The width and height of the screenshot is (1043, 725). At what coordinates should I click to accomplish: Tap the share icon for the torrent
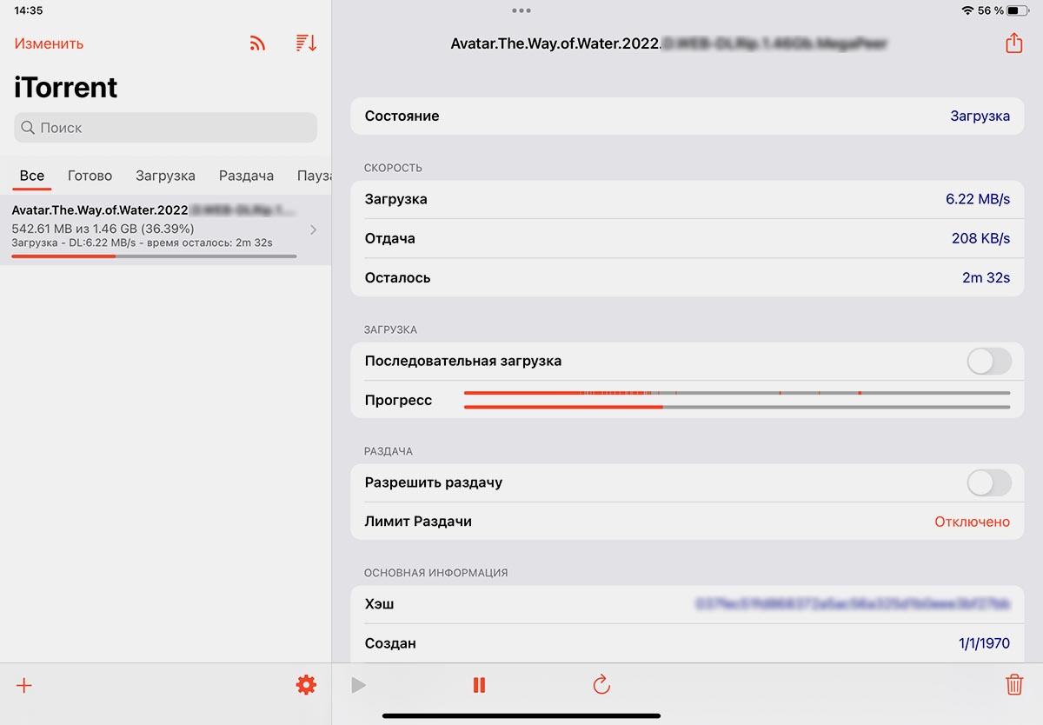coord(1013,43)
